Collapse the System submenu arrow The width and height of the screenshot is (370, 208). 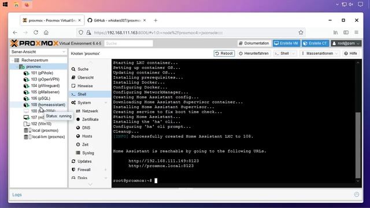click(x=106, y=103)
